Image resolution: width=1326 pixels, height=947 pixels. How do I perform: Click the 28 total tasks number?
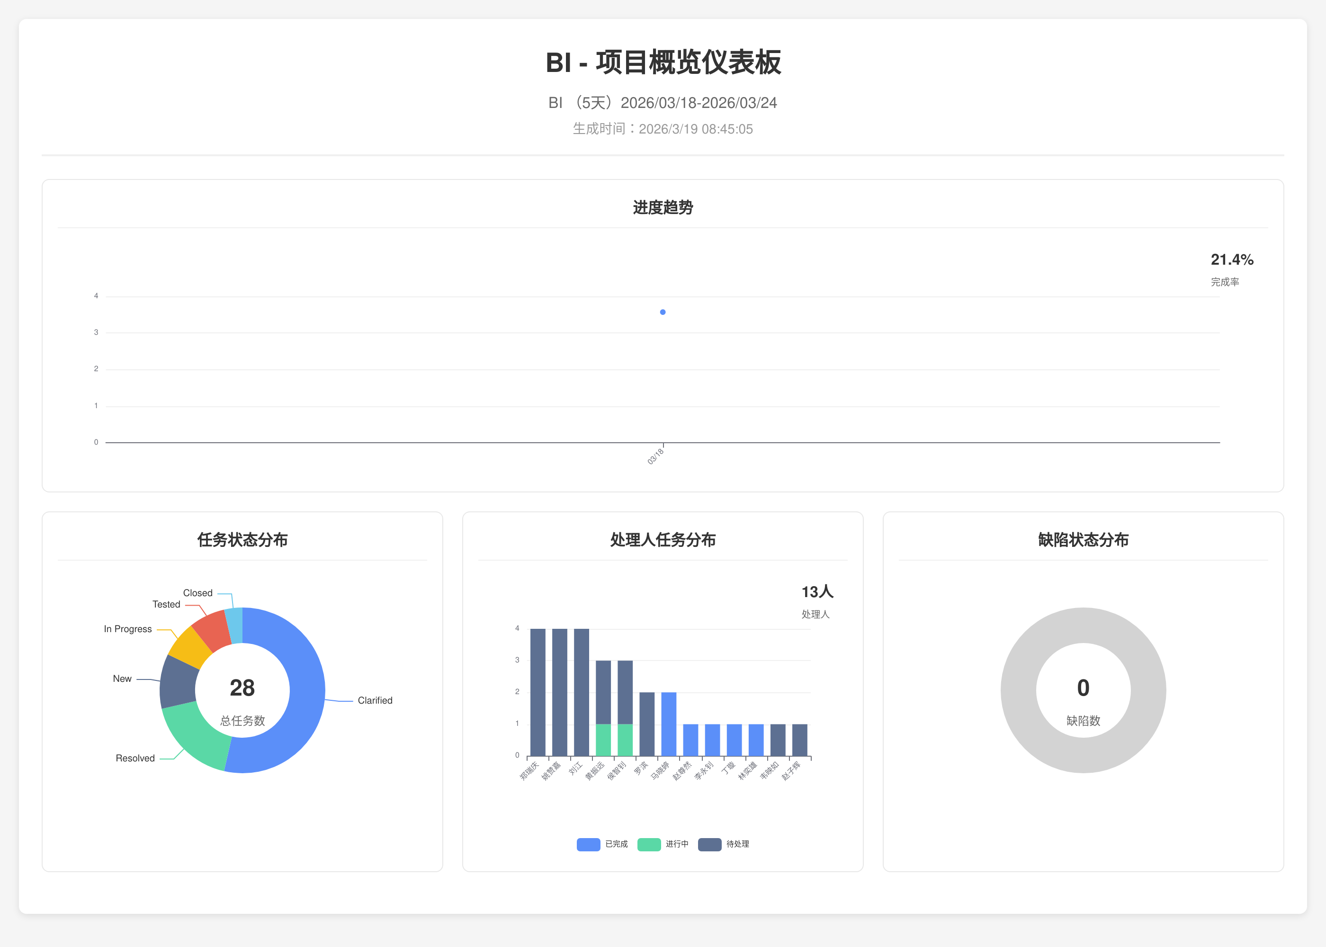[242, 688]
